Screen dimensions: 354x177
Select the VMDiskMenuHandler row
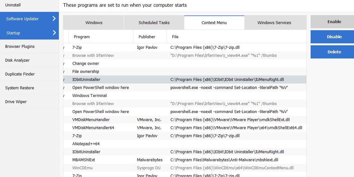coord(185,120)
